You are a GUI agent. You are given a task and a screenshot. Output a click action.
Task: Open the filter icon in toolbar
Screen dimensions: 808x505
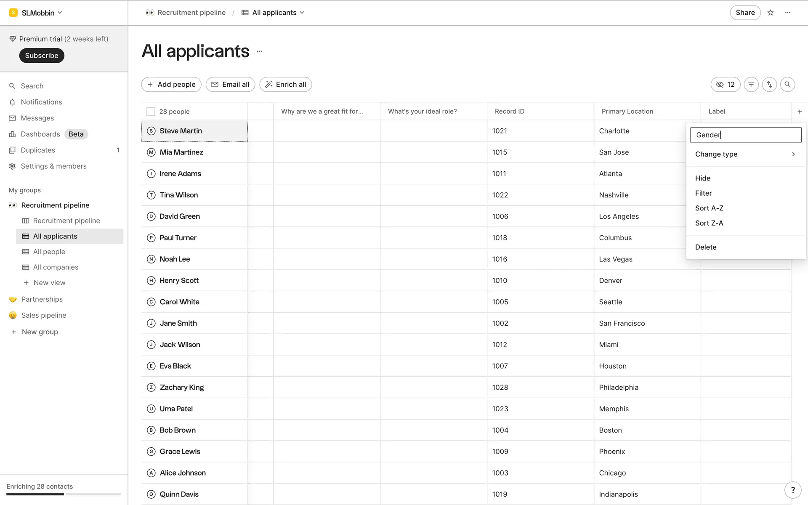tap(751, 85)
